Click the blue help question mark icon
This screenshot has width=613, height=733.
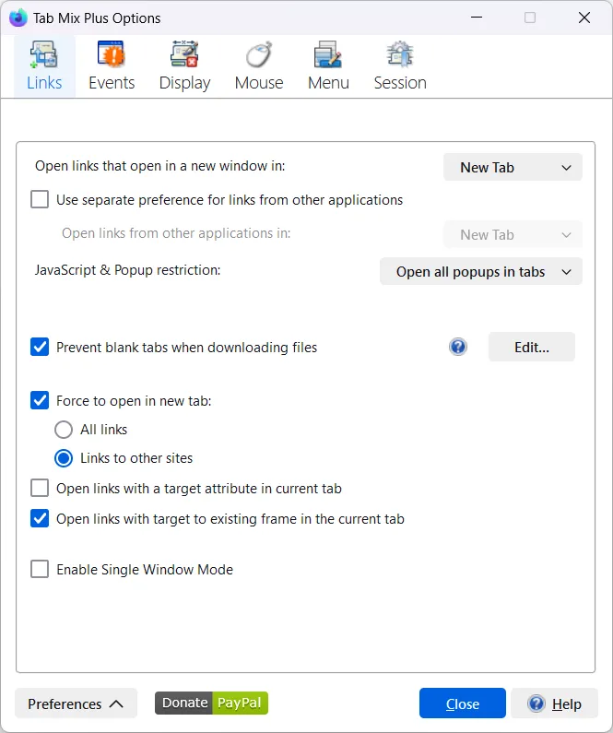click(458, 348)
